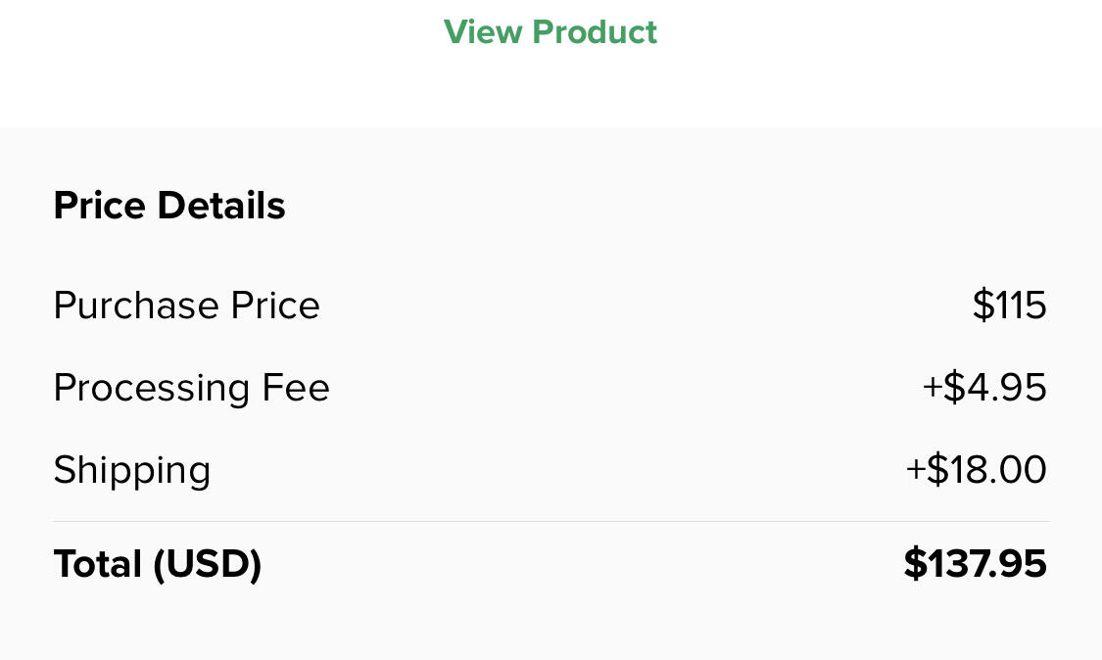Screen dimensions: 1102x660
Task: Click the divider line above the total
Action: pyautogui.click(x=550, y=522)
